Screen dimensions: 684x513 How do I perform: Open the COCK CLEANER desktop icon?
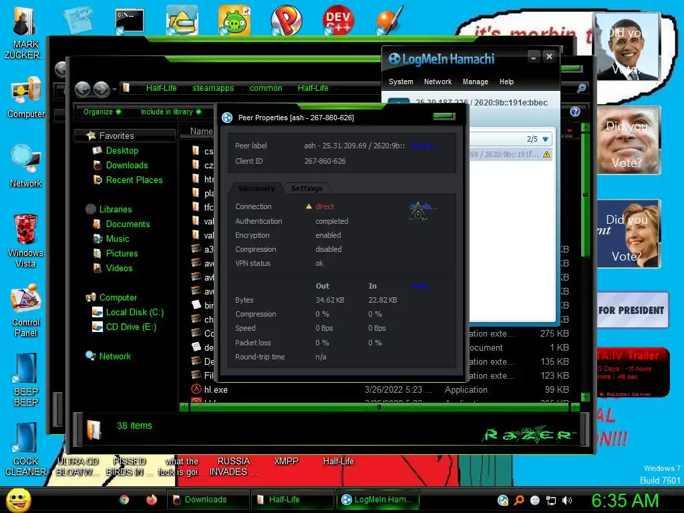click(25, 450)
